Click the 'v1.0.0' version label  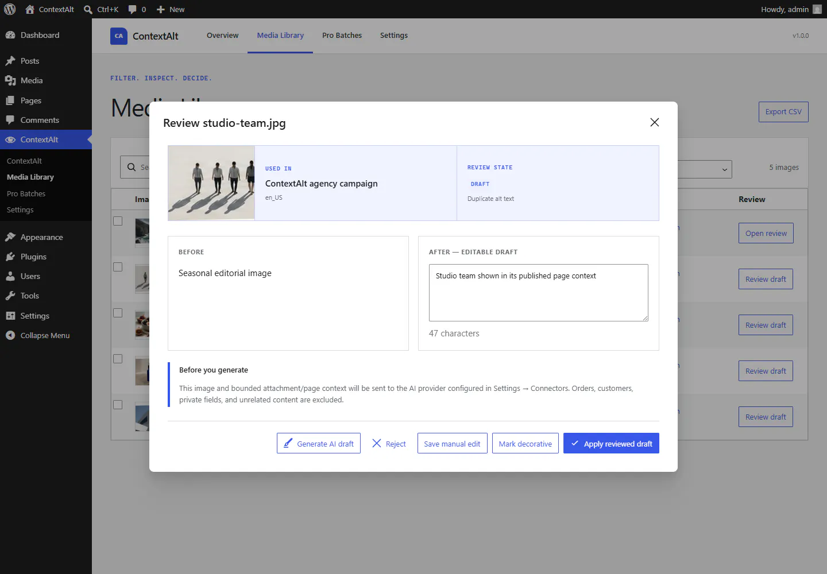(801, 36)
